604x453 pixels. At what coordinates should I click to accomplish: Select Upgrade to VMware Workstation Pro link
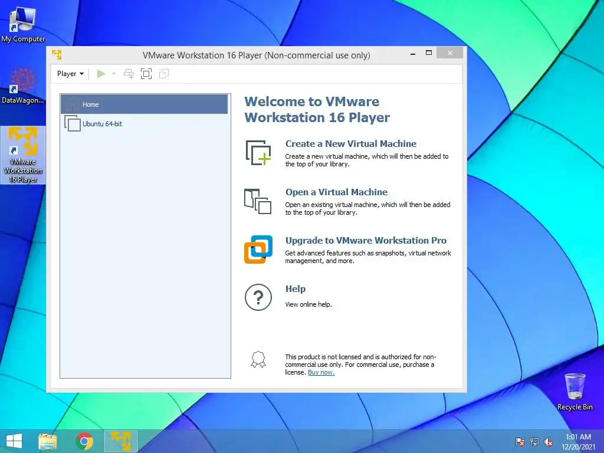366,241
